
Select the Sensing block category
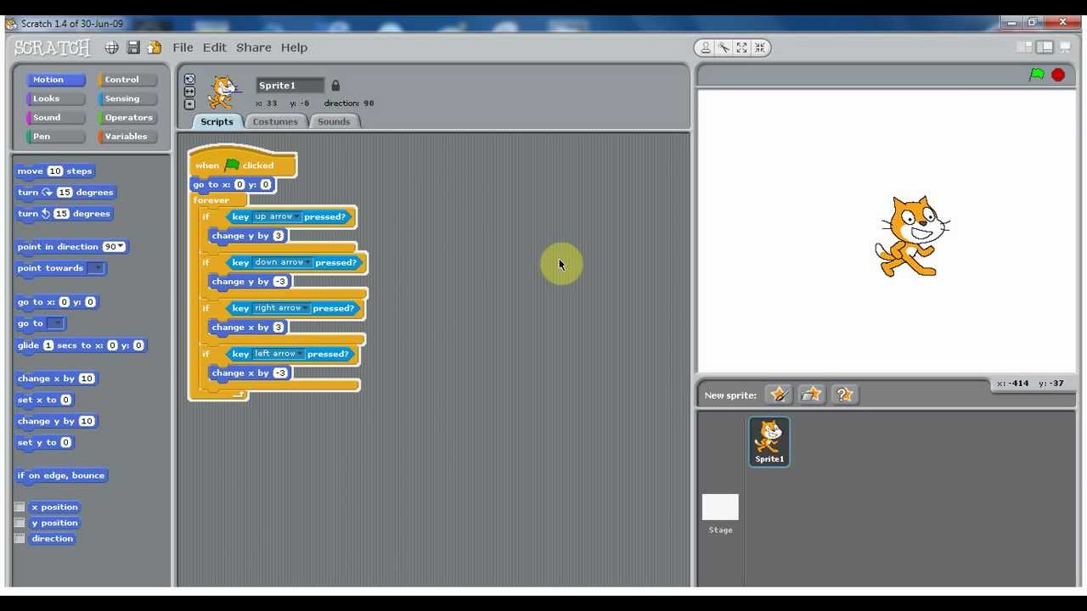[127, 98]
